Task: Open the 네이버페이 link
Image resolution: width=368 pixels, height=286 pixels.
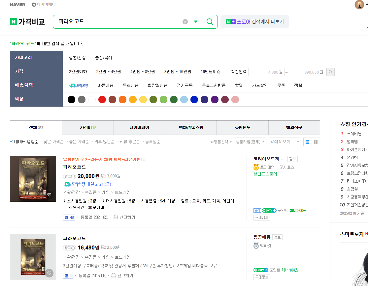Action: pyautogui.click(x=44, y=5)
